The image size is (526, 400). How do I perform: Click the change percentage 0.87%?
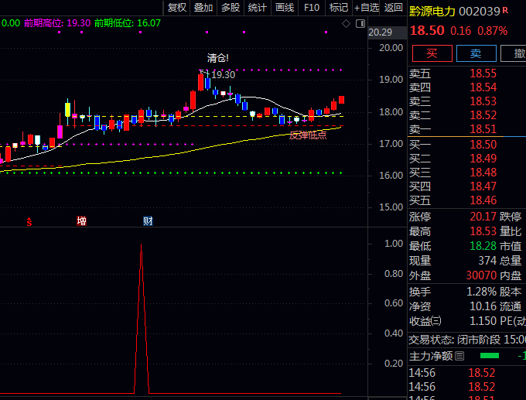coord(492,31)
